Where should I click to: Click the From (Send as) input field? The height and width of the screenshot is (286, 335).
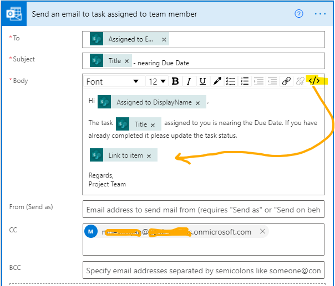[204, 209]
